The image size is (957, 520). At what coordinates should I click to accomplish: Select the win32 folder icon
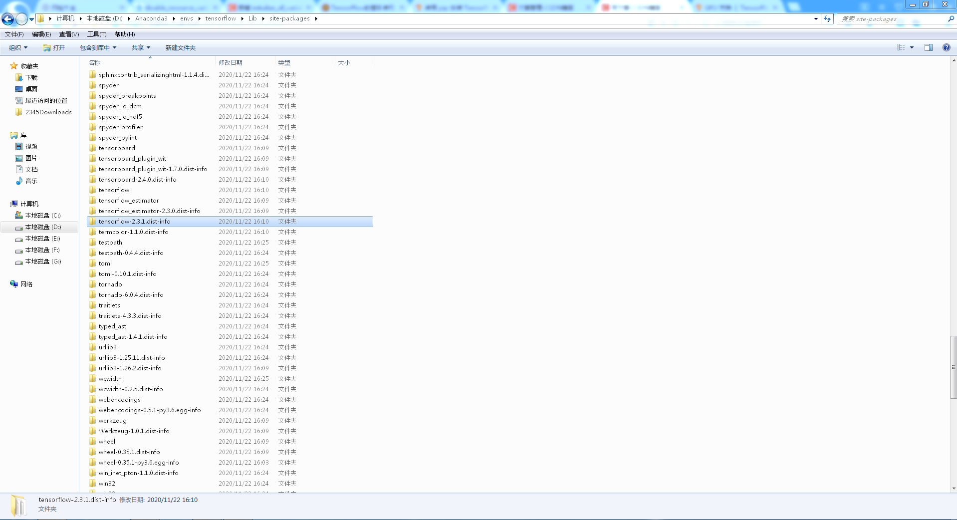(93, 483)
